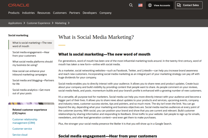
Task: Open the Resources menu
Action: click(44, 13)
